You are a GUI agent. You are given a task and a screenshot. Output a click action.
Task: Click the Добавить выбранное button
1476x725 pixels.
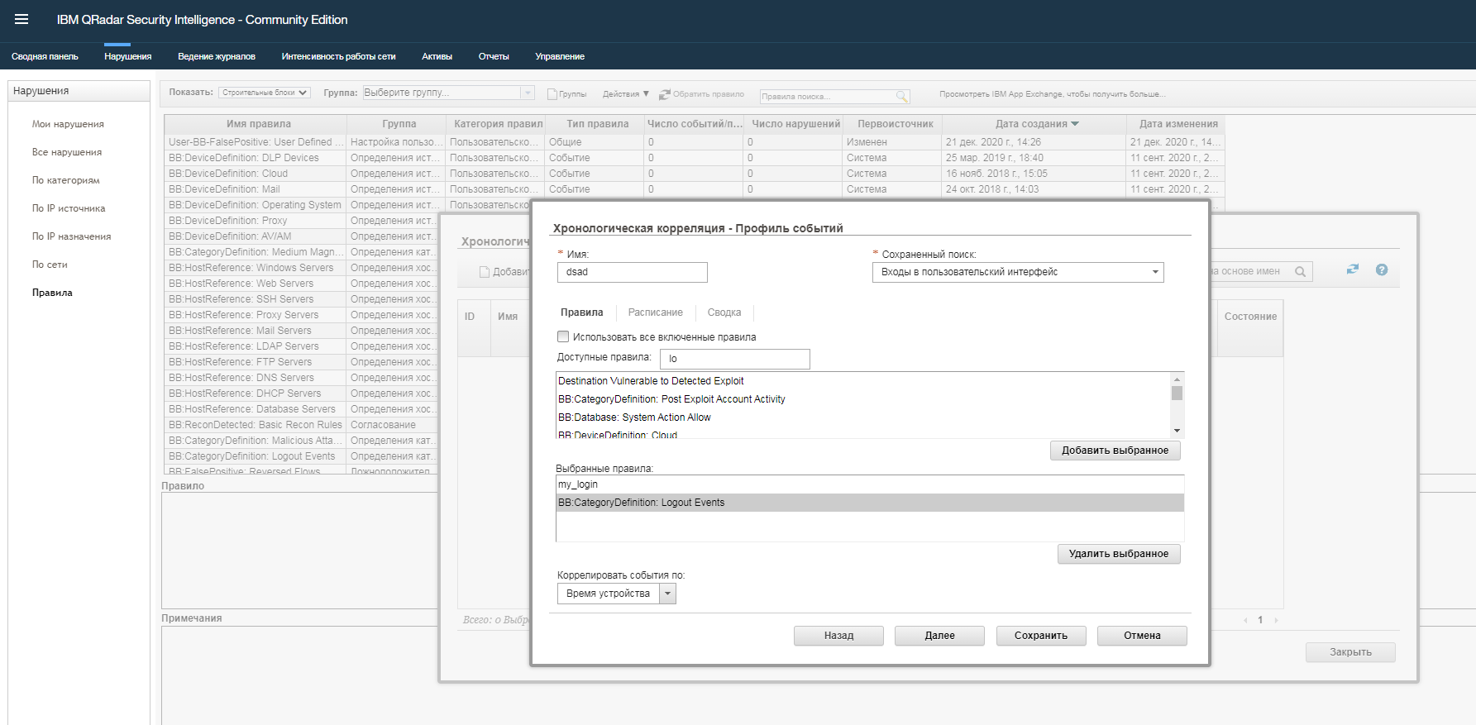coord(1115,451)
